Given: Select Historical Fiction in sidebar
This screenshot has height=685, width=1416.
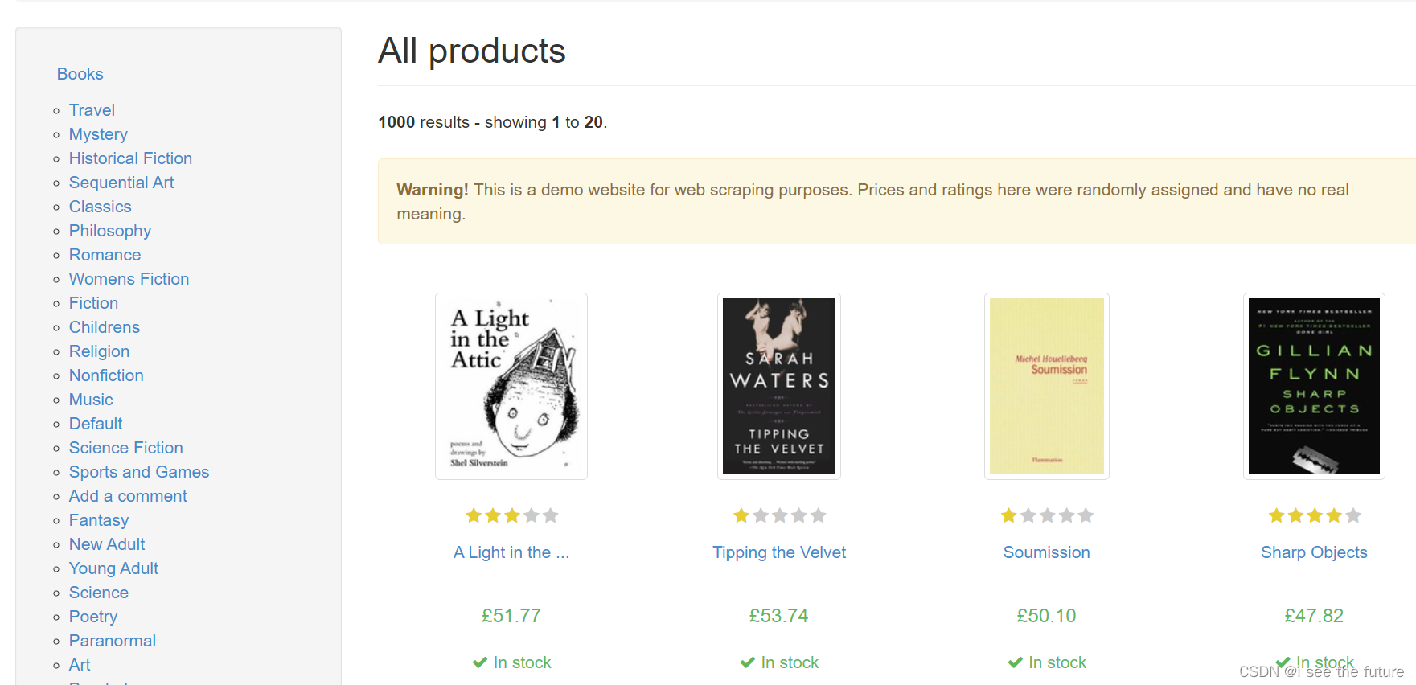Looking at the screenshot, I should [x=130, y=158].
